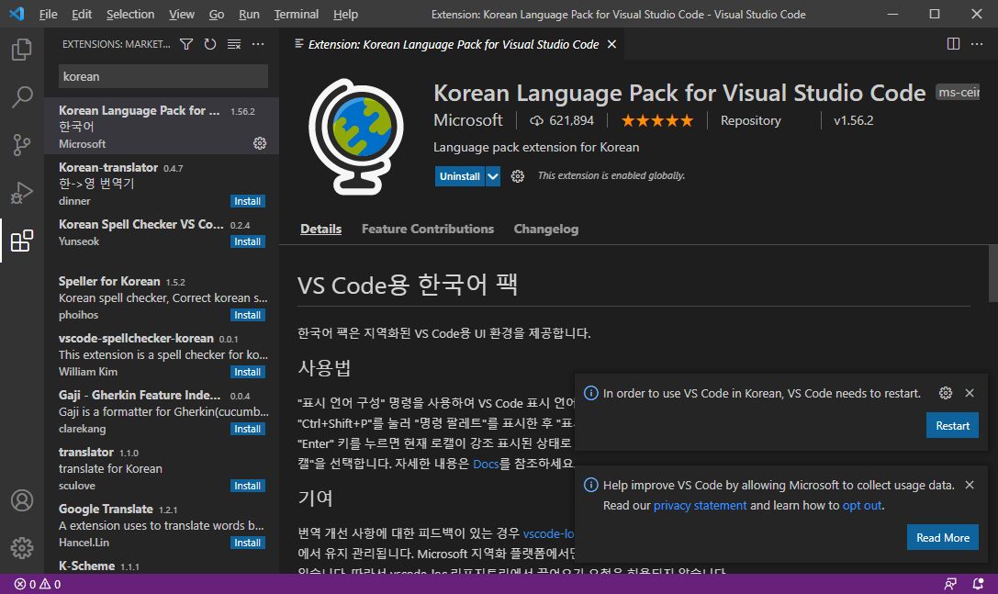Open the Source Control view
Image resolution: width=998 pixels, height=594 pixels.
tap(22, 144)
